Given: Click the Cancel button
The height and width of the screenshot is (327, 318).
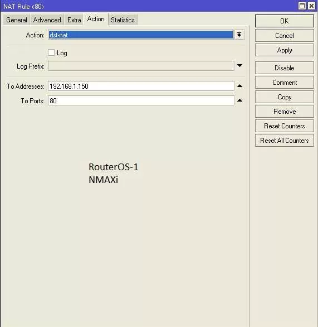Looking at the screenshot, I should (x=285, y=36).
